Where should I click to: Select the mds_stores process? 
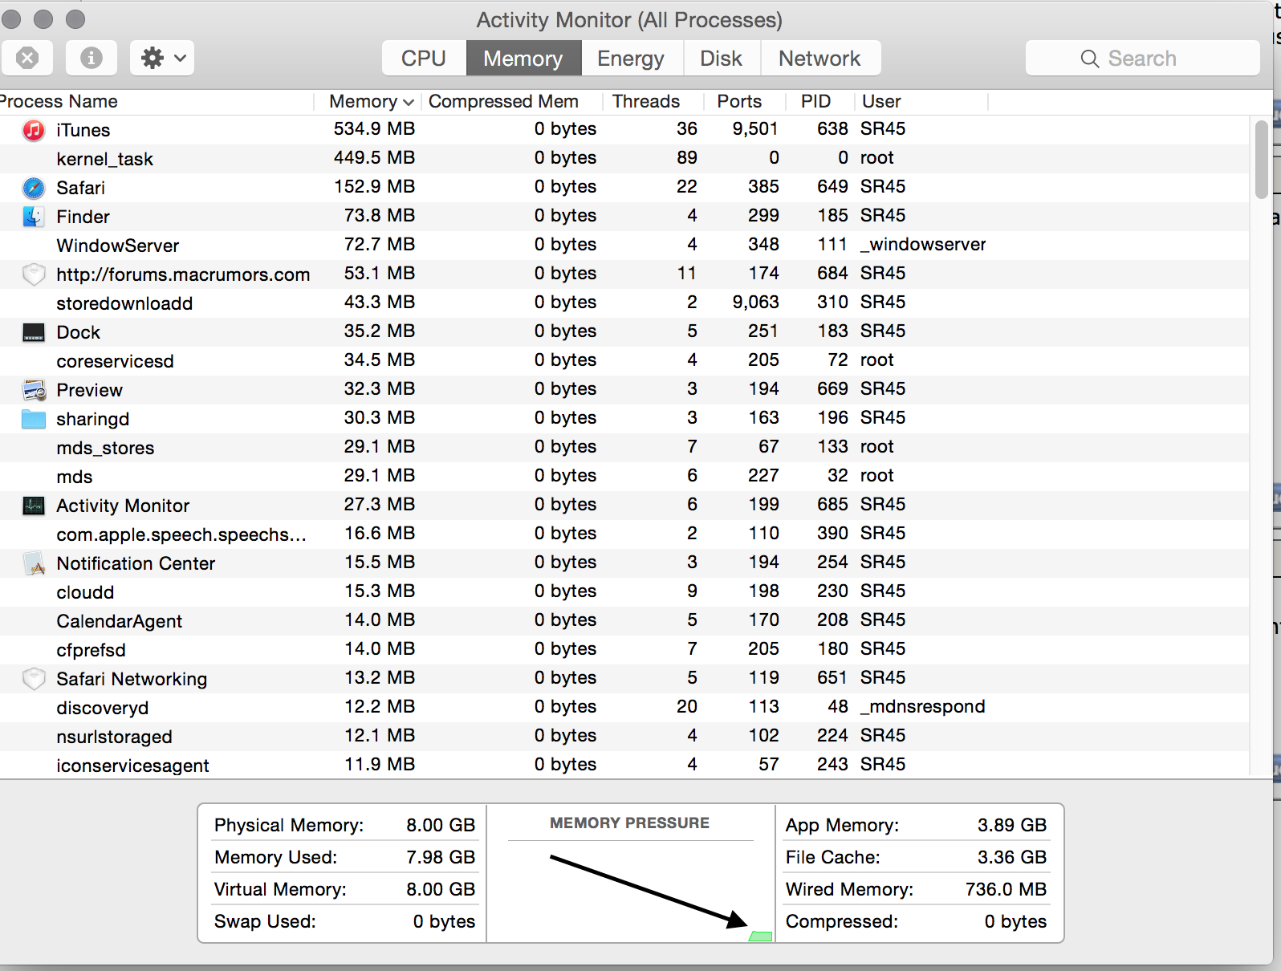pos(624,448)
